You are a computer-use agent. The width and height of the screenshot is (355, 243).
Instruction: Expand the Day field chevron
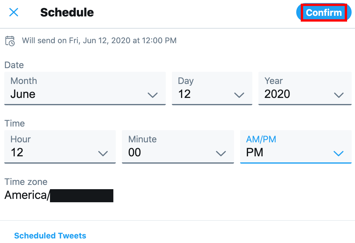tap(239, 95)
